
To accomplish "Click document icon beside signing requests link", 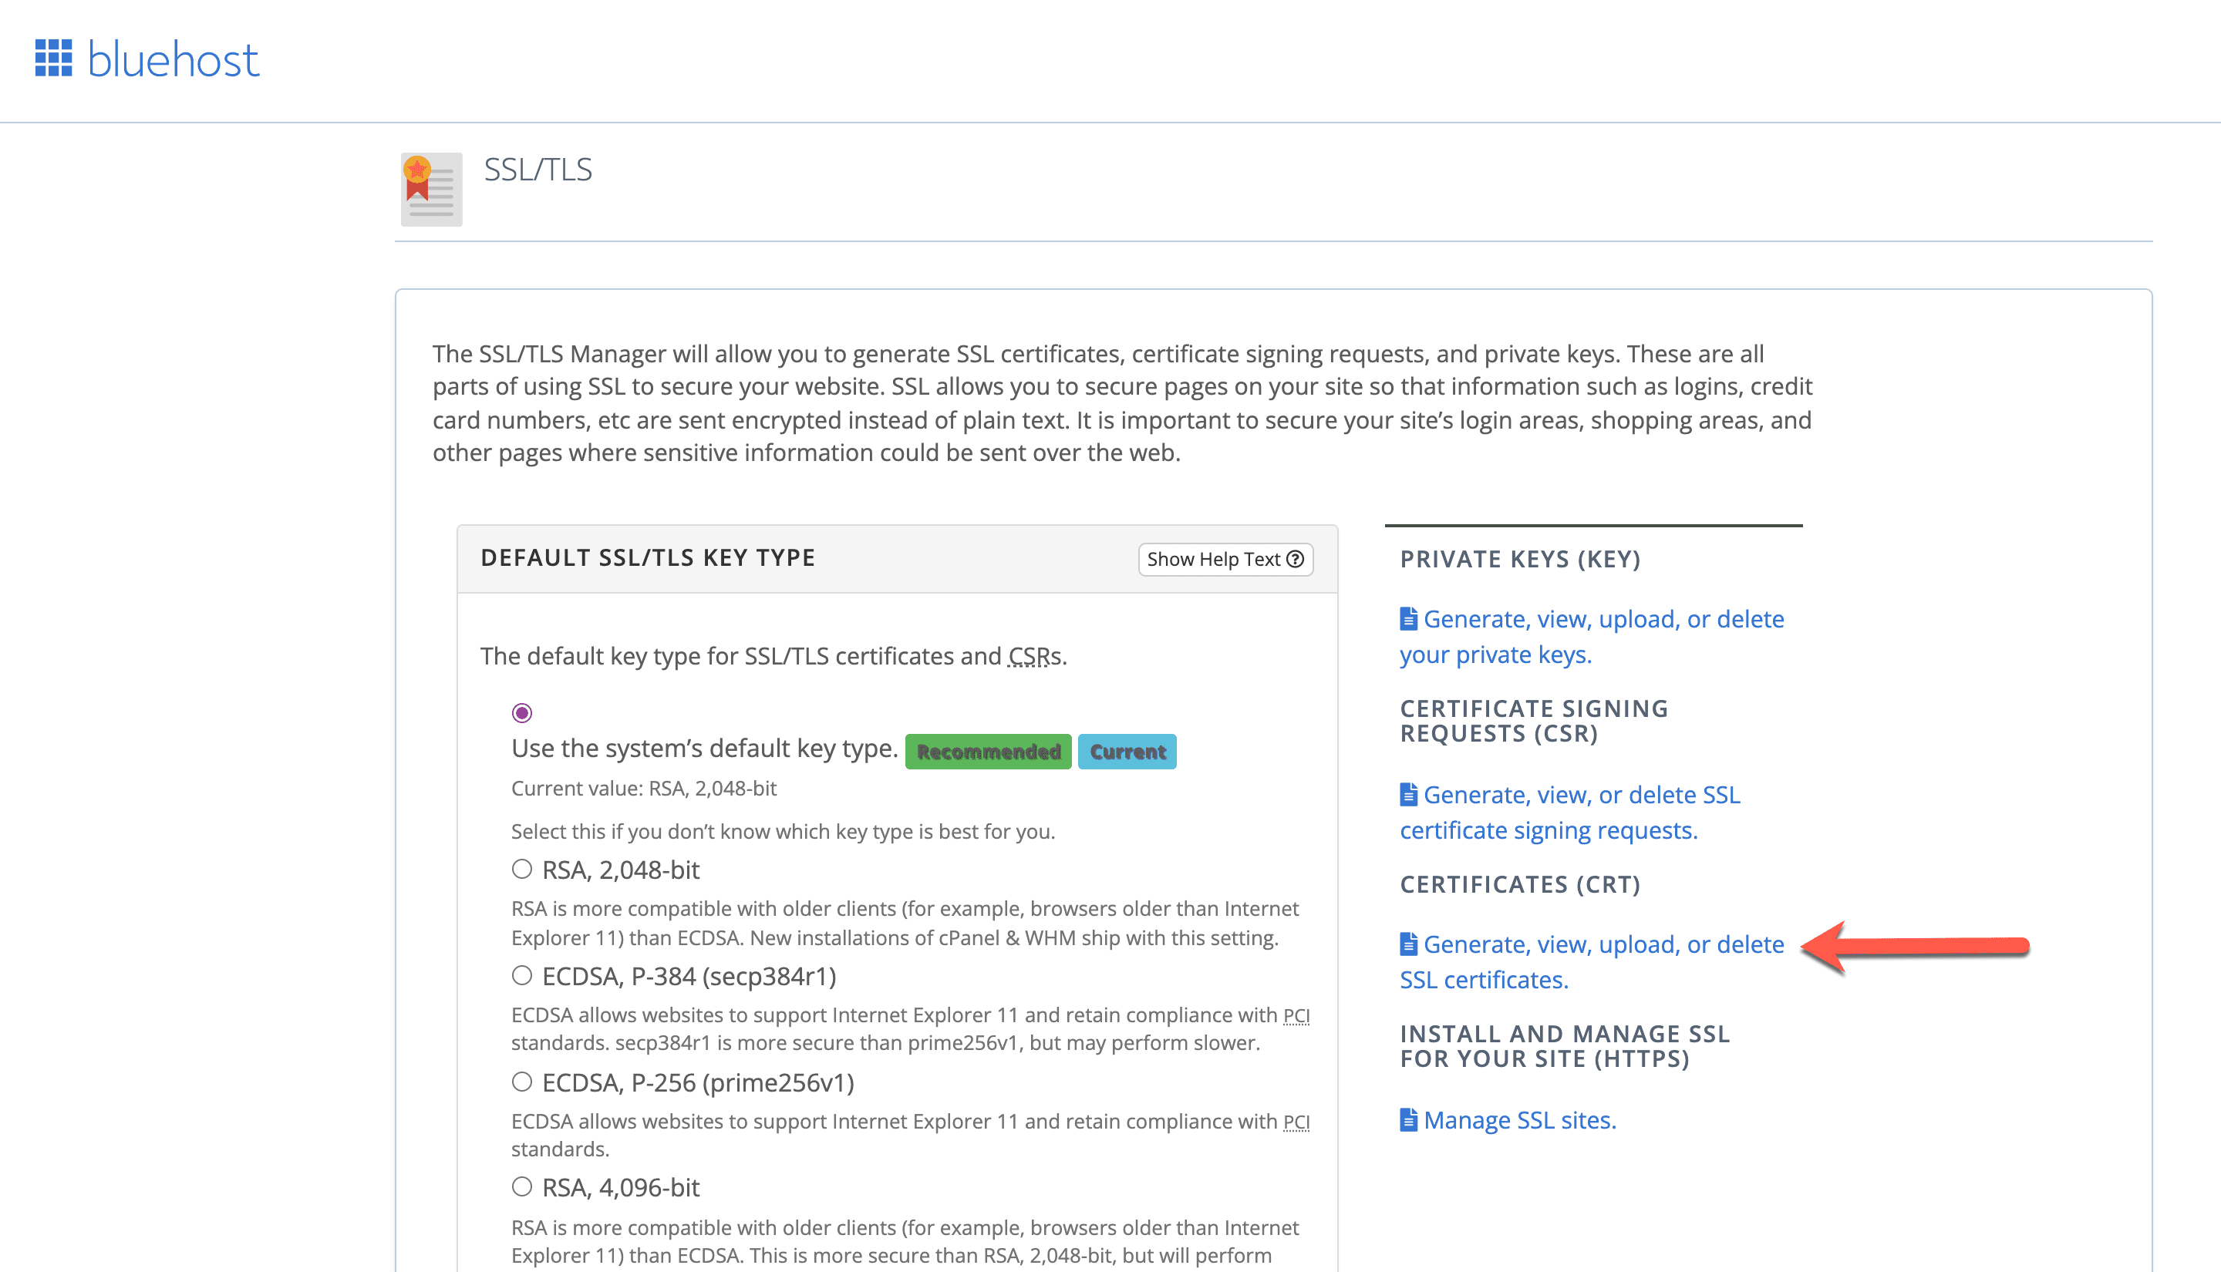I will (x=1408, y=795).
